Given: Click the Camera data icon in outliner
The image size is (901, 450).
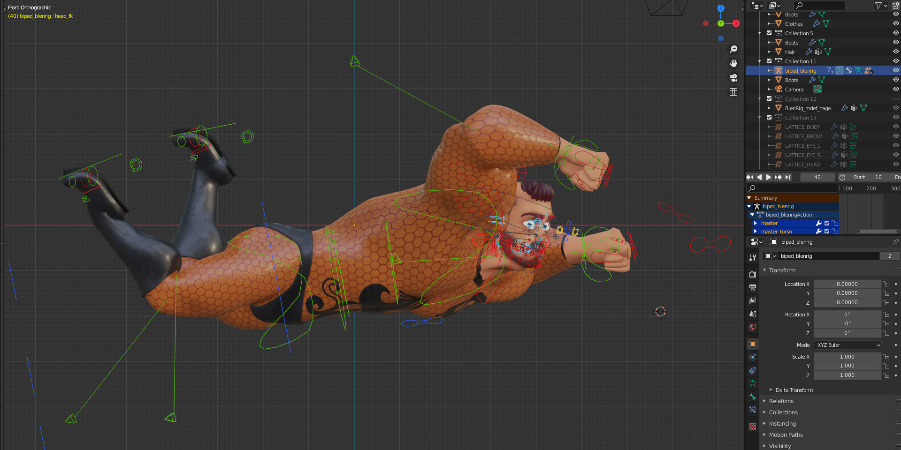Looking at the screenshot, I should pos(817,89).
